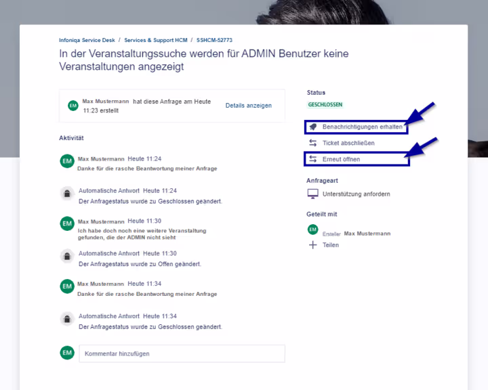Click Erneut öffnen to reopen ticket
Screen dimensions: 488x390
pyautogui.click(x=341, y=159)
